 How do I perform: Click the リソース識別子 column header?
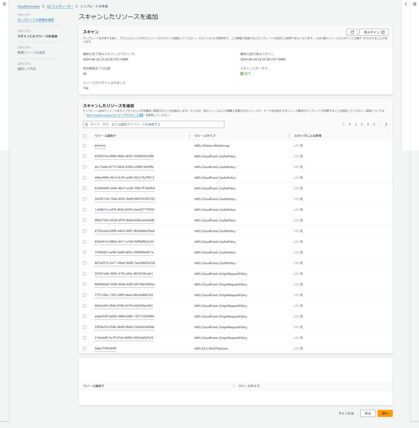point(105,136)
